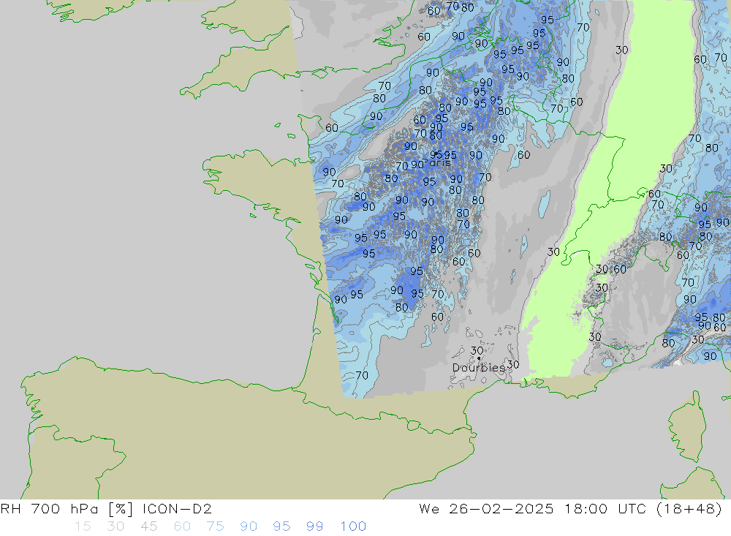Click the 15 value in the color legend
The height and width of the screenshot is (536, 731).
(x=83, y=526)
